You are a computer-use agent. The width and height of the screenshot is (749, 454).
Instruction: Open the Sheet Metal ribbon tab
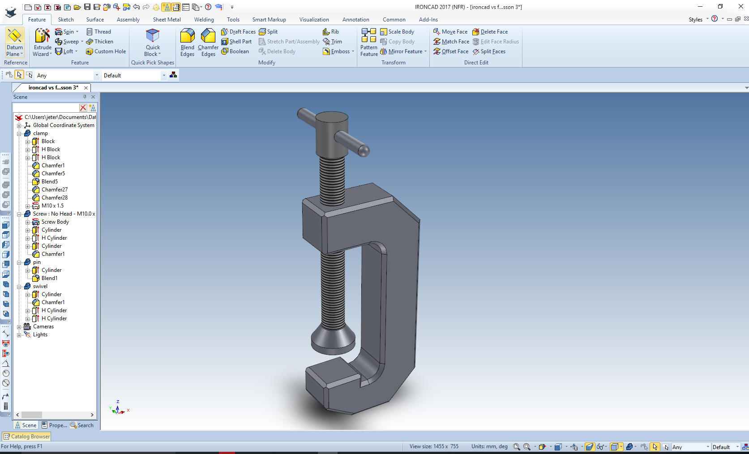click(x=167, y=20)
